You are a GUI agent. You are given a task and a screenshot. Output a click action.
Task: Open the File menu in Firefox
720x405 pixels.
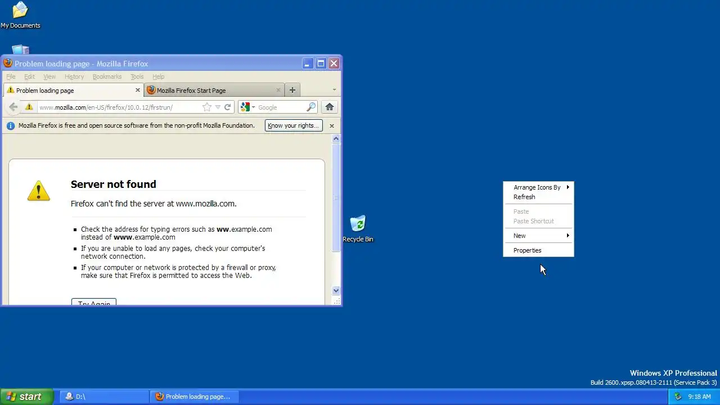tap(11, 76)
